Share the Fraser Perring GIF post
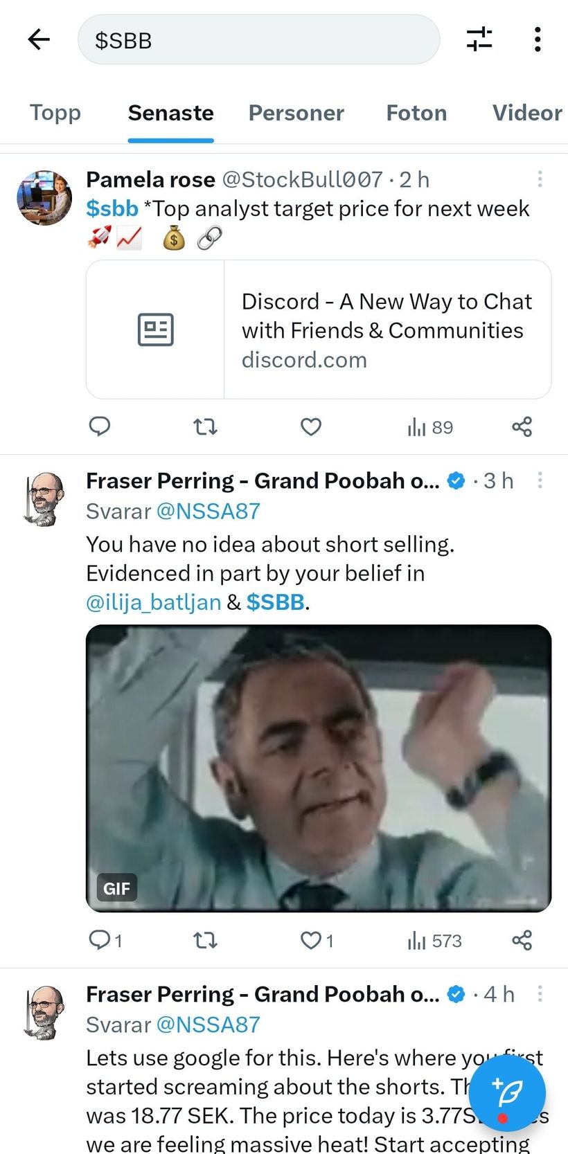The height and width of the screenshot is (1154, 568). 522,940
